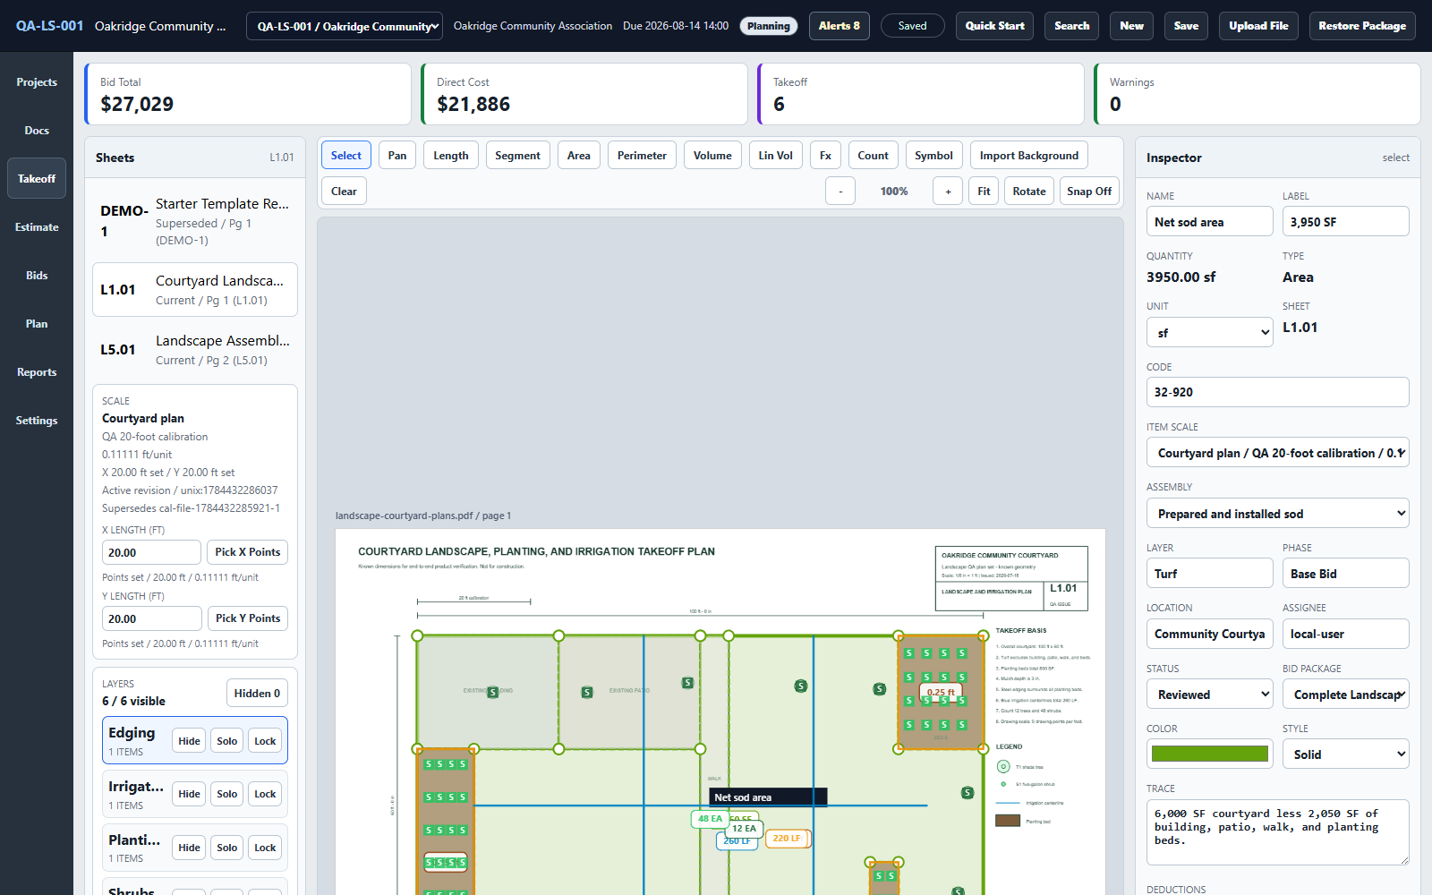The height and width of the screenshot is (895, 1432).
Task: Solo the Edging layer
Action: [227, 741]
